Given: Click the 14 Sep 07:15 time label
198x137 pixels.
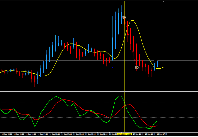Looking at the screenshot, I should 43,134.
